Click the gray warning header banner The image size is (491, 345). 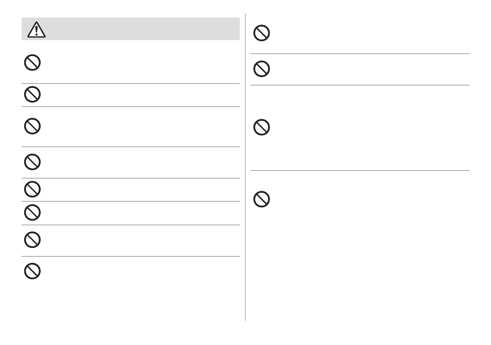click(x=131, y=29)
